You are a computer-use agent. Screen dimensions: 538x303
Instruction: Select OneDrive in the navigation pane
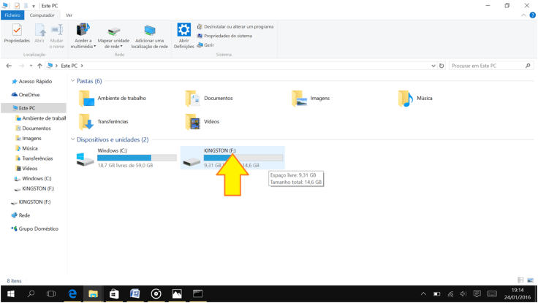tap(29, 95)
